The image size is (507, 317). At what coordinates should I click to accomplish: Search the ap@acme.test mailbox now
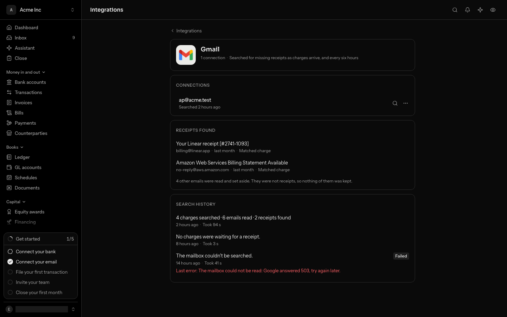click(395, 103)
